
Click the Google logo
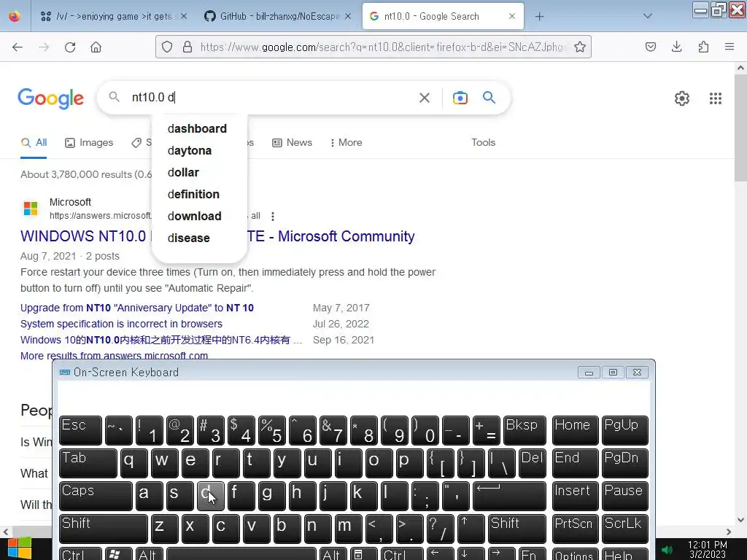coord(50,98)
